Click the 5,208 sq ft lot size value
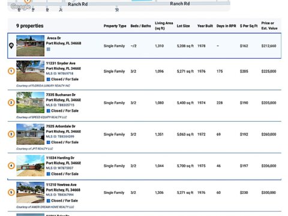Image resolution: width=288 pixels, height=216 pixels. click(185, 46)
